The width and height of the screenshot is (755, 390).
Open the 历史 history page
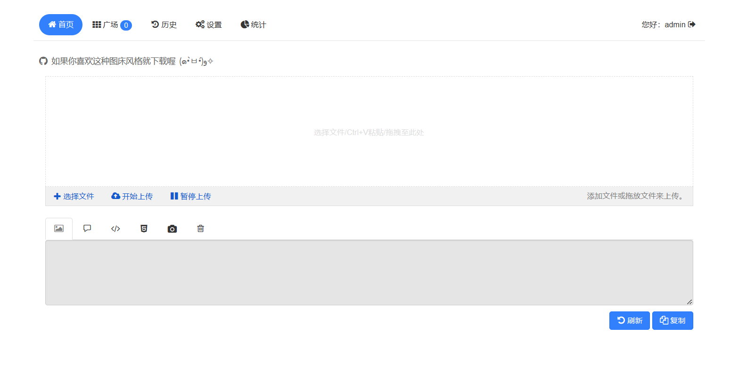click(164, 24)
